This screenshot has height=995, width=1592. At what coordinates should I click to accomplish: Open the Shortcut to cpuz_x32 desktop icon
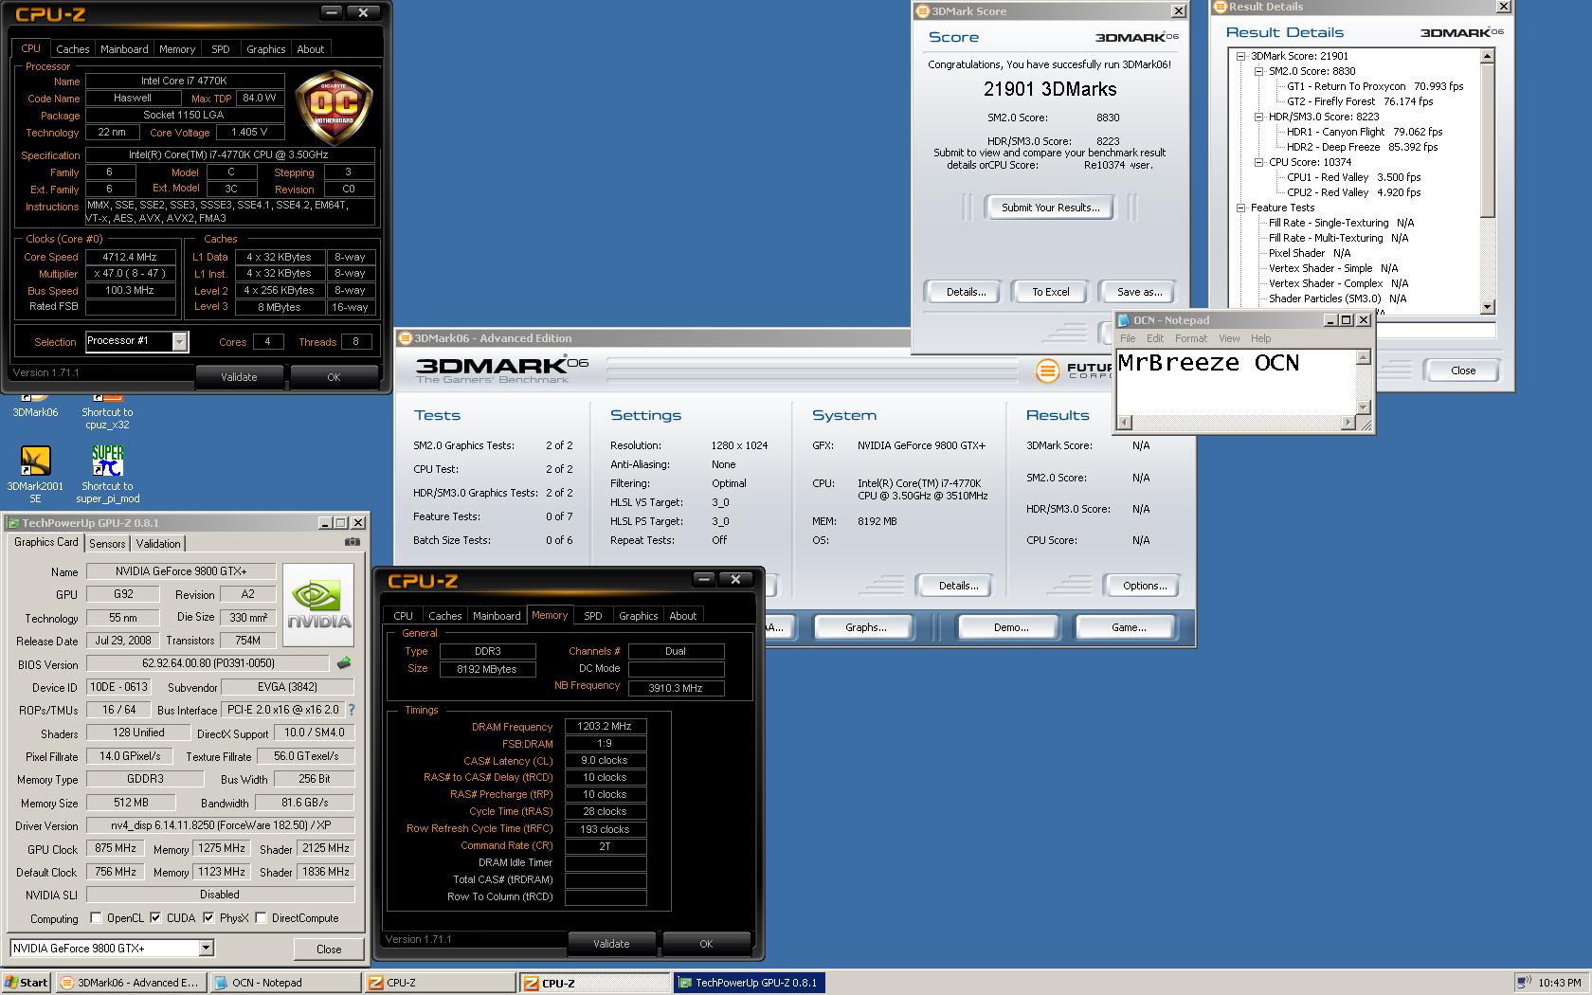[x=107, y=411]
